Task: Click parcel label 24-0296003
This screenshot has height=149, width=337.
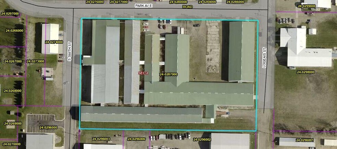Action: point(101,139)
